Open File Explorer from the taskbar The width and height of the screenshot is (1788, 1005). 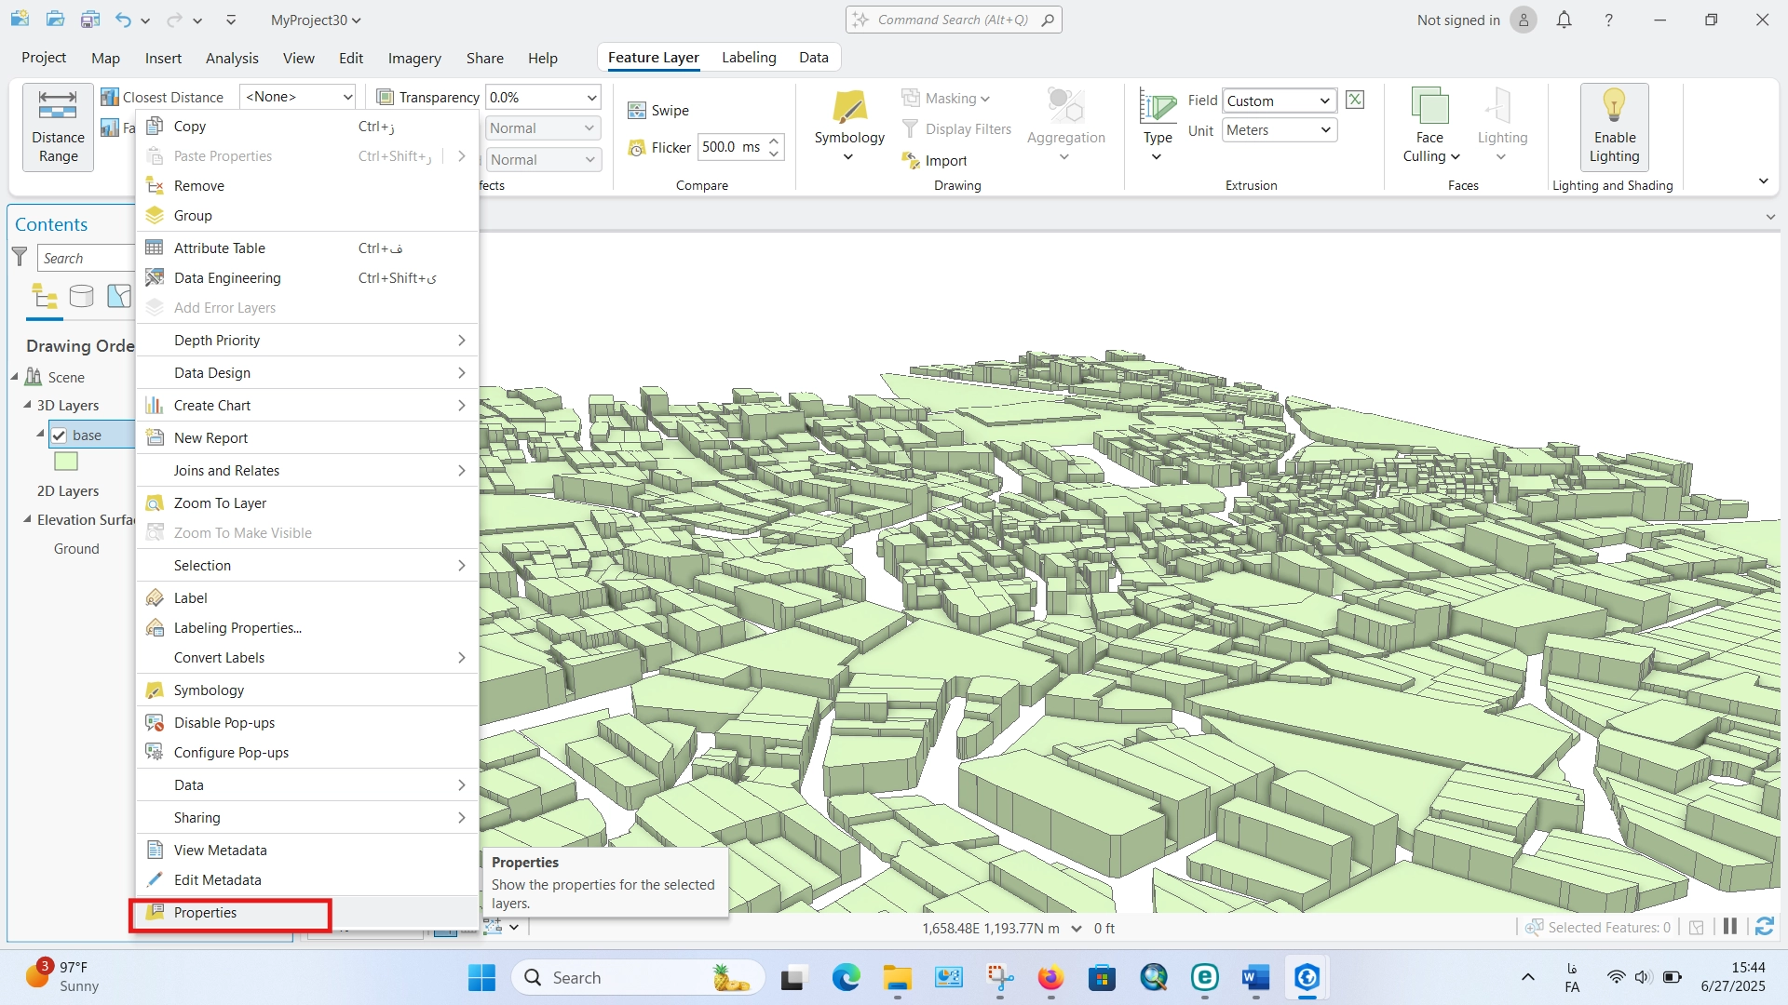click(x=898, y=978)
